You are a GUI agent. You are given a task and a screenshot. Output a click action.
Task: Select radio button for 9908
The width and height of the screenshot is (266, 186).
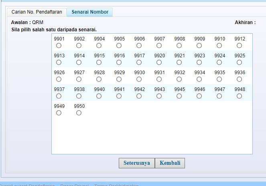click(179, 46)
